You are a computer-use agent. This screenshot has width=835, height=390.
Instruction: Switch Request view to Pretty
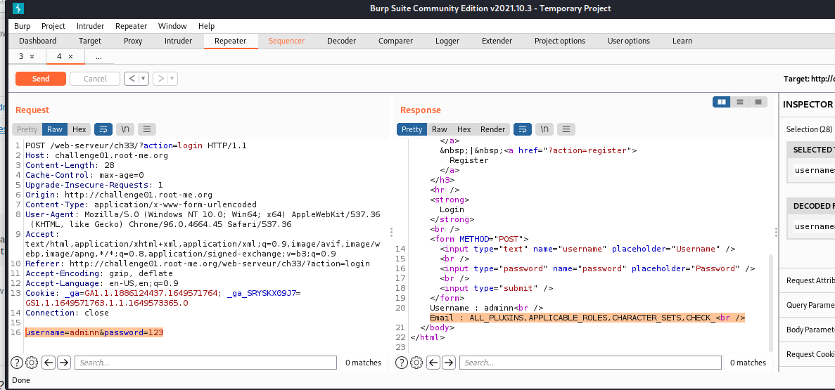point(27,129)
